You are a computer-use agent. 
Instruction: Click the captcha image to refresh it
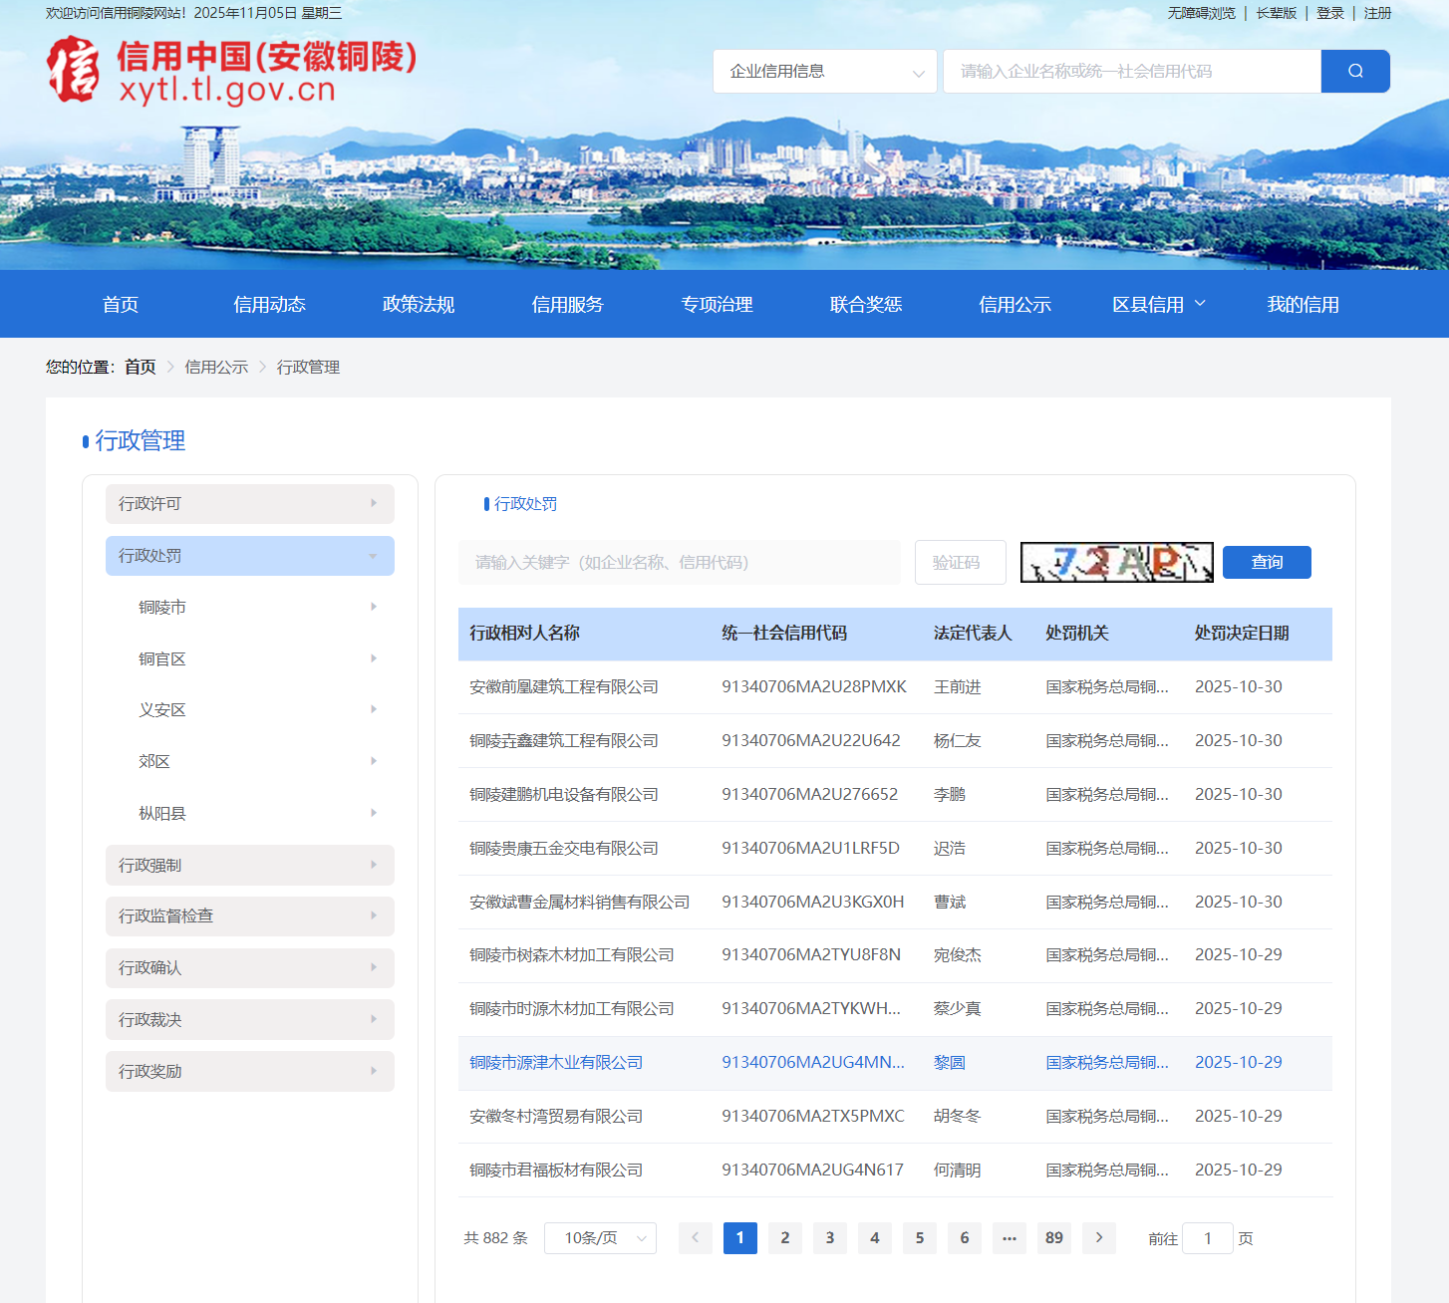[1115, 562]
